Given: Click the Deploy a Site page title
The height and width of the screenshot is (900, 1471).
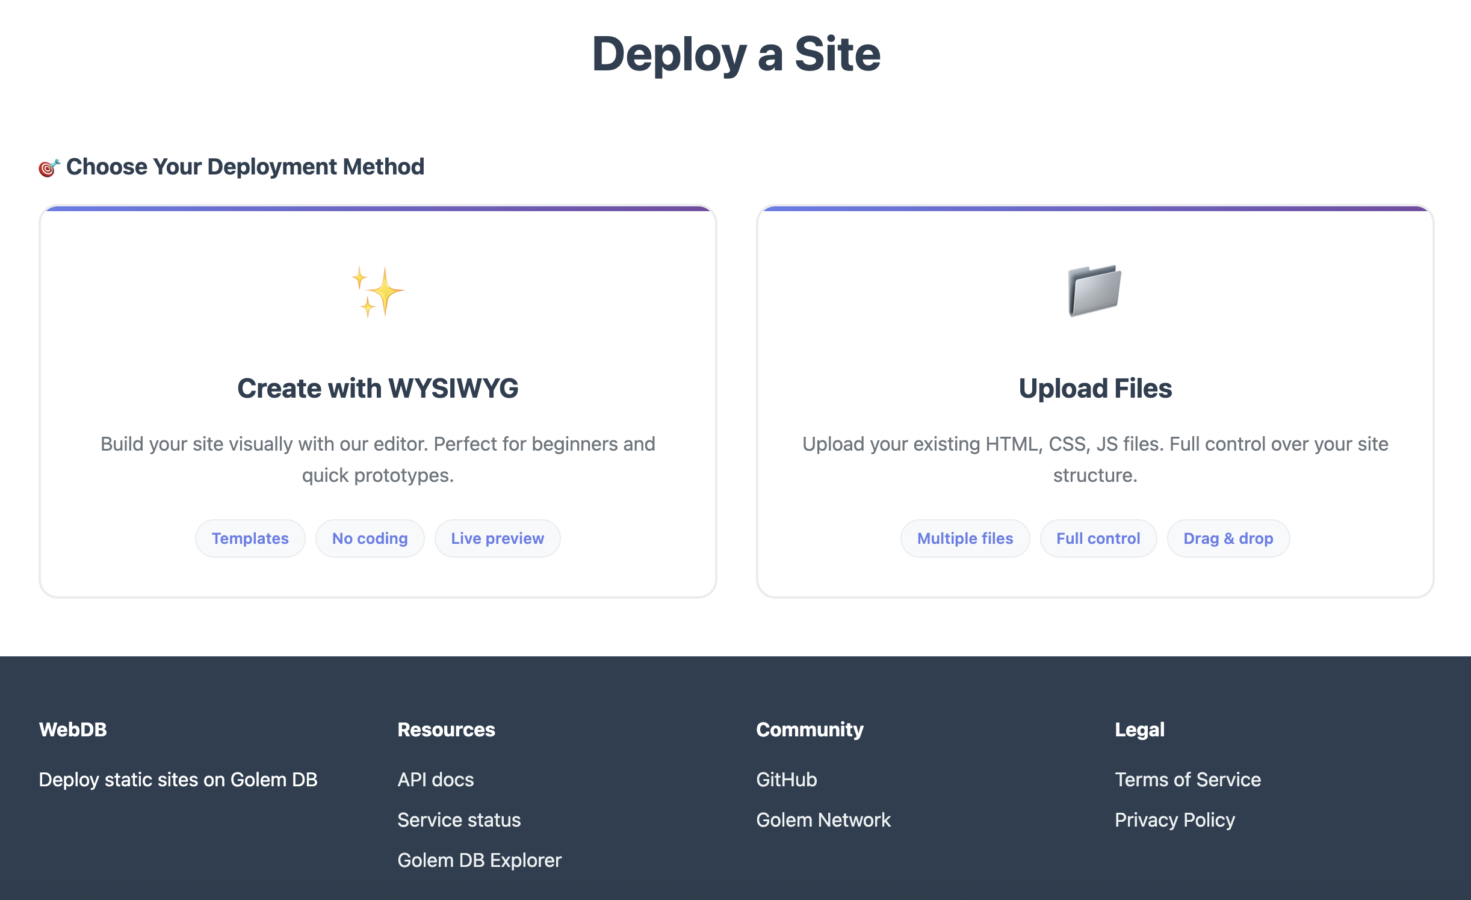Looking at the screenshot, I should [736, 54].
